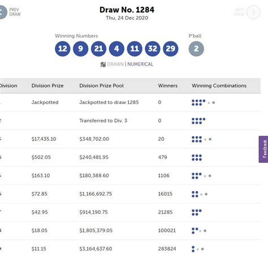Screen dimensions: 268x254
Task: Click the grey Powerball number 2
Action: (x=196, y=49)
